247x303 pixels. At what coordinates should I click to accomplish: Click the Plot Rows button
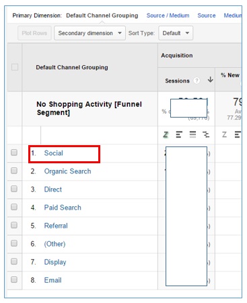(34, 33)
